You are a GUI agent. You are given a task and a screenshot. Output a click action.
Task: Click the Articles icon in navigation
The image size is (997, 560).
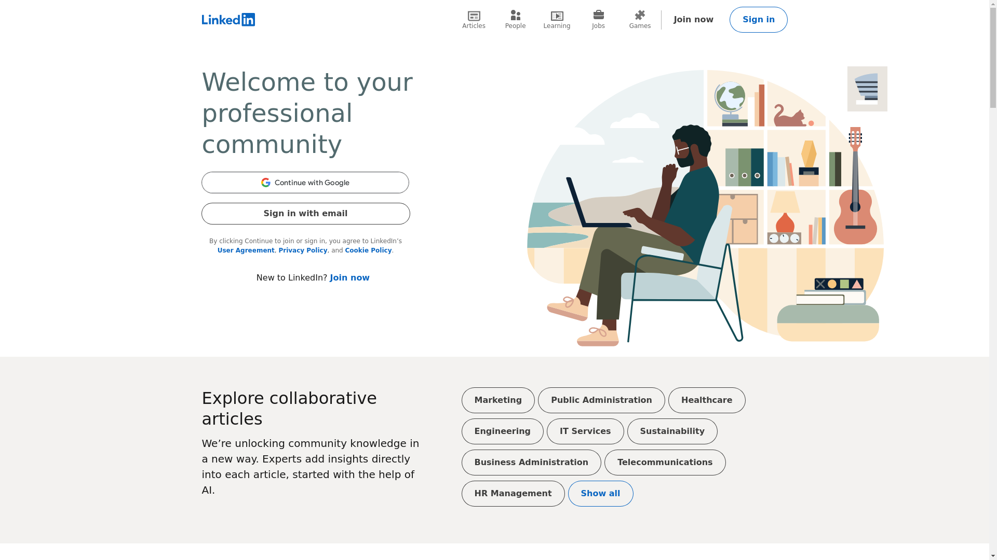(x=473, y=19)
